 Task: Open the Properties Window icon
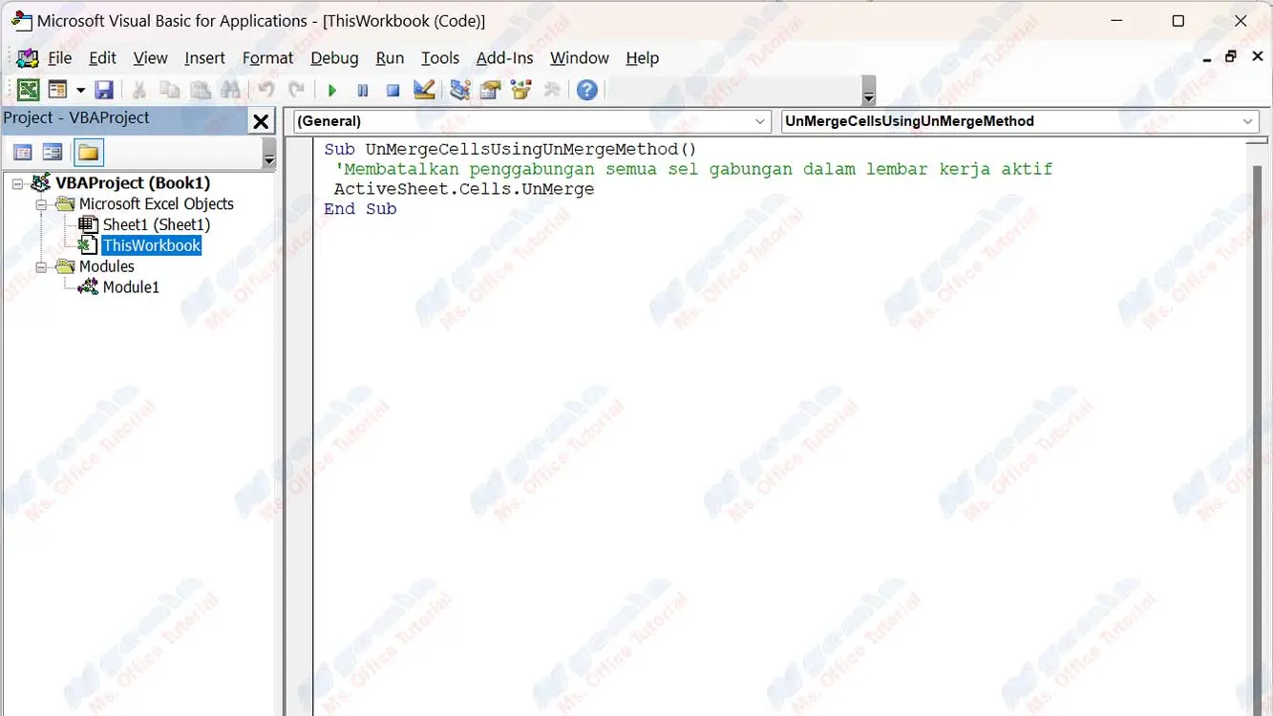point(491,90)
